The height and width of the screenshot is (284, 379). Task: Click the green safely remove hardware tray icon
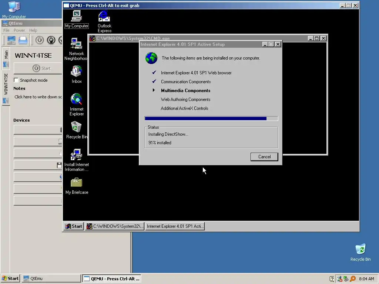(346, 279)
